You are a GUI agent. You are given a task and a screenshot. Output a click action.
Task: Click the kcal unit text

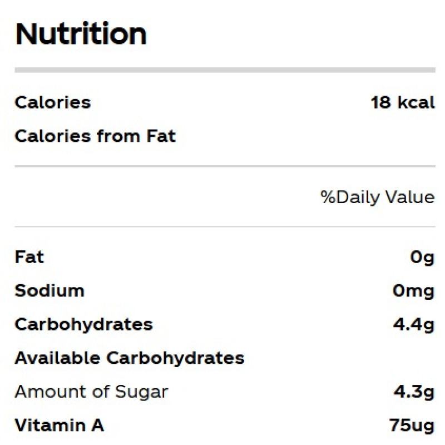(x=416, y=102)
